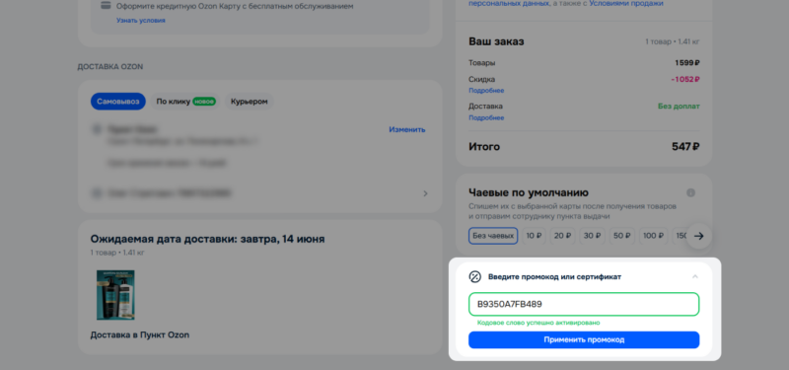This screenshot has height=370, width=789.
Task: Open Подробнее under Скидка
Action: click(486, 91)
